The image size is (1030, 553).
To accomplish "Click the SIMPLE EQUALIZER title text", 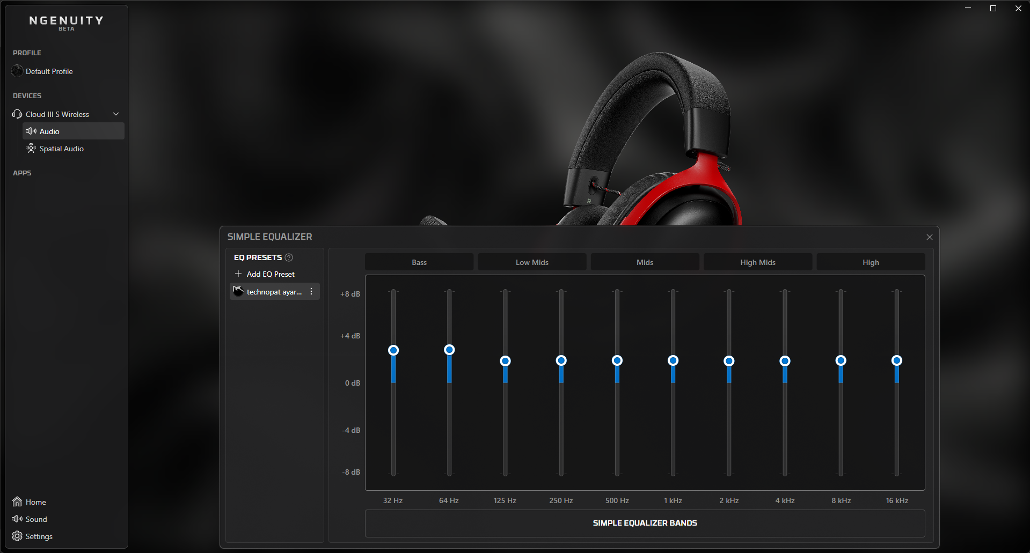I will coord(269,237).
